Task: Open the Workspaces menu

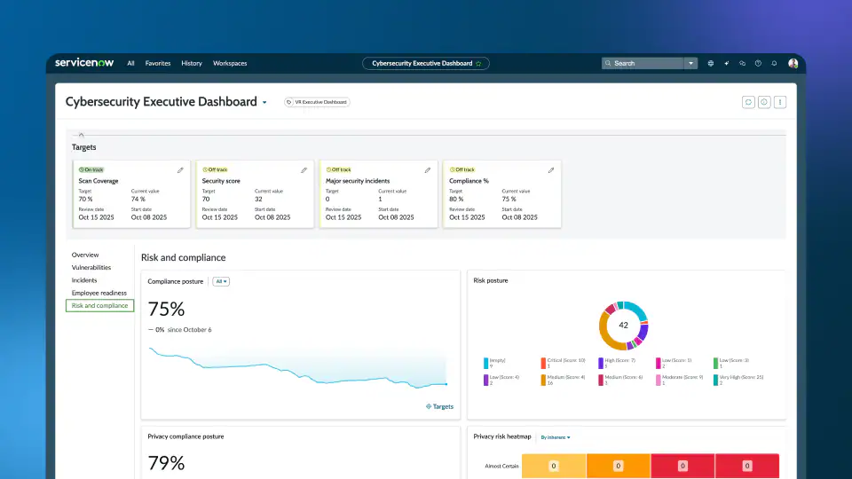Action: 230,64
